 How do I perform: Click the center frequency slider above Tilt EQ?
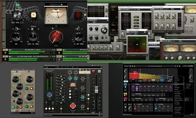coord(32,29)
